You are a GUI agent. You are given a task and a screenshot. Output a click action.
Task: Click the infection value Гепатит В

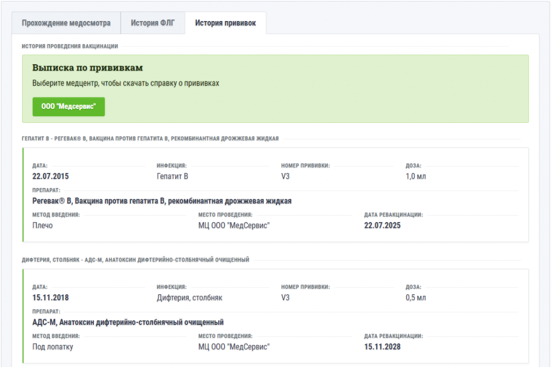[x=172, y=176]
